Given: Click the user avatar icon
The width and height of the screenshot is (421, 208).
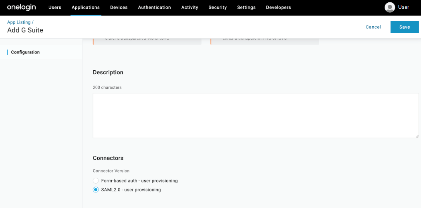Looking at the screenshot, I should pos(390,8).
